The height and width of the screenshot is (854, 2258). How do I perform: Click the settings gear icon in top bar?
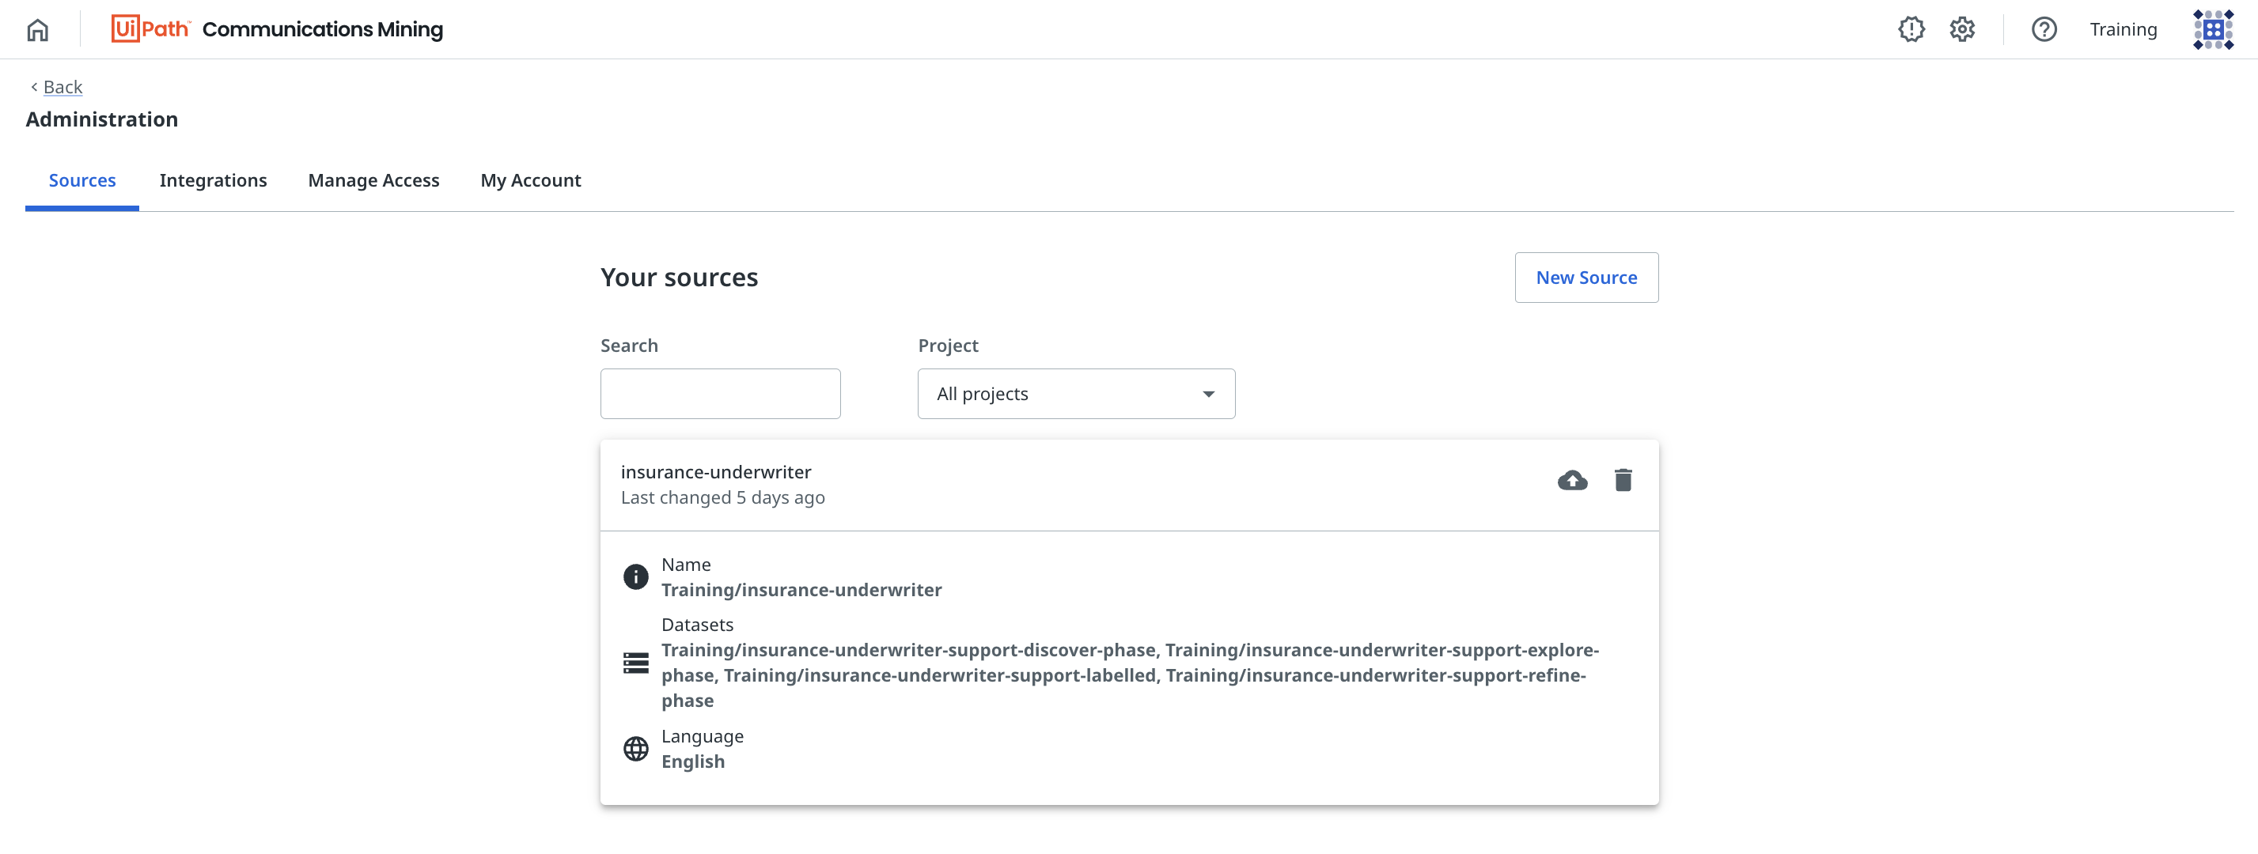(x=1963, y=28)
